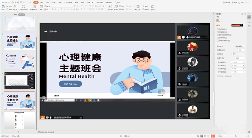Screen dimensions: 252x138
Task: Switch to the 设计 ribbon tab
Action: 48,2
